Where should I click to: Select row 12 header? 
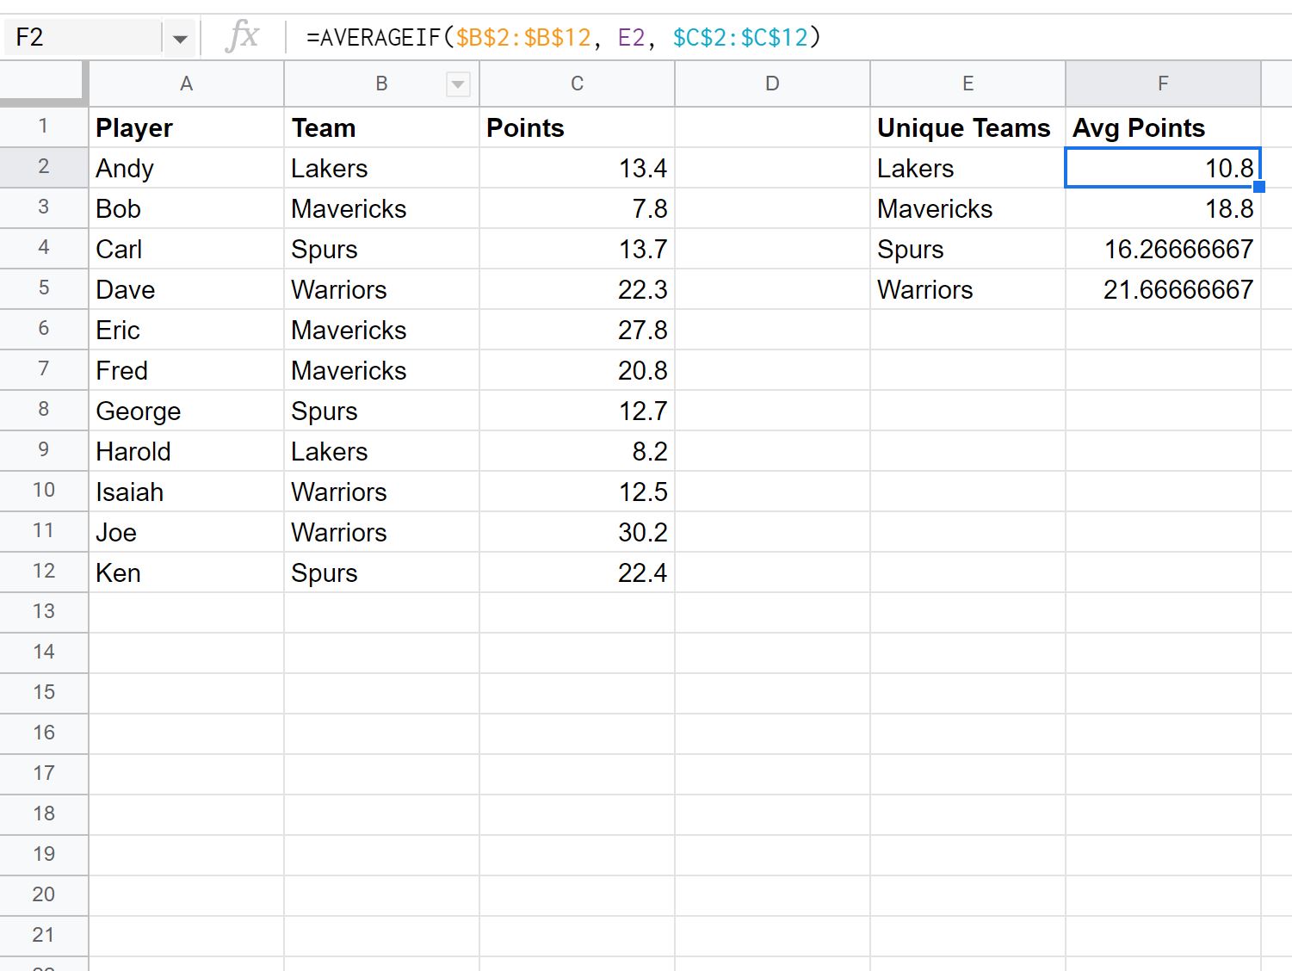[44, 572]
